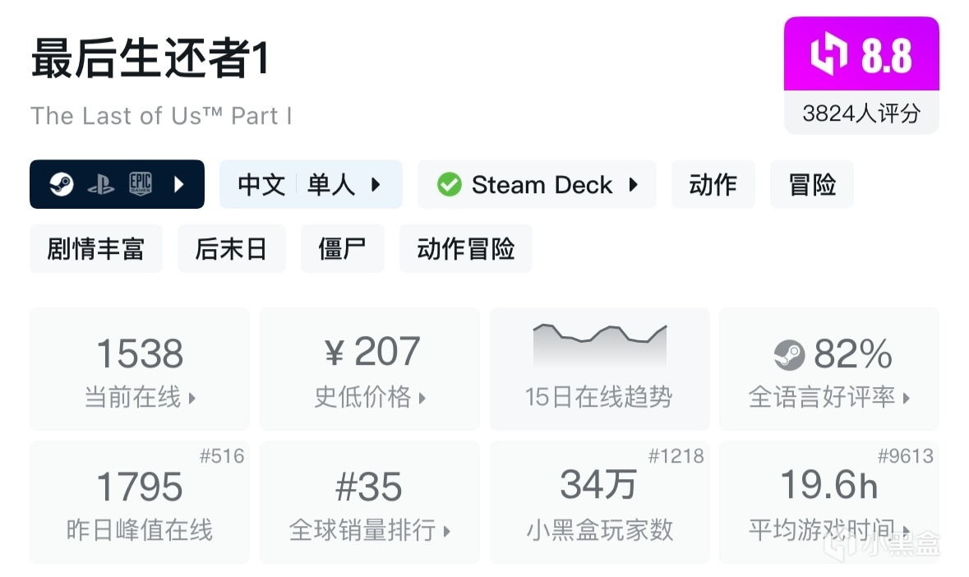The width and height of the screenshot is (969, 577).
Task: Expand the platforms list arrow
Action: click(179, 184)
